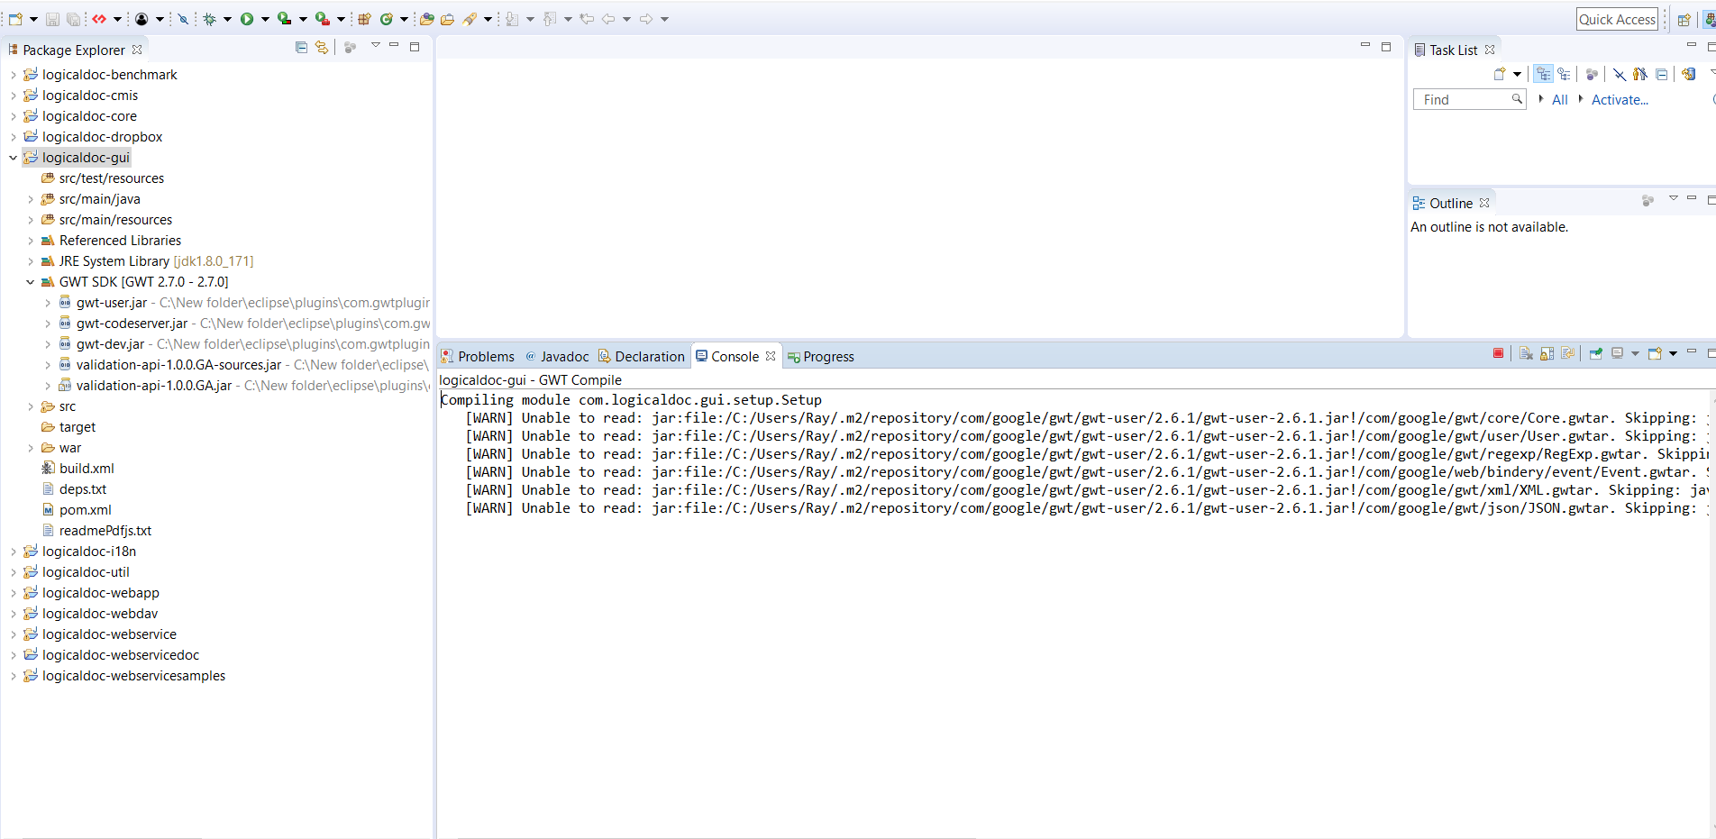1716x839 pixels.
Task: Click the Open Type icon in toolbar
Action: pos(427,19)
